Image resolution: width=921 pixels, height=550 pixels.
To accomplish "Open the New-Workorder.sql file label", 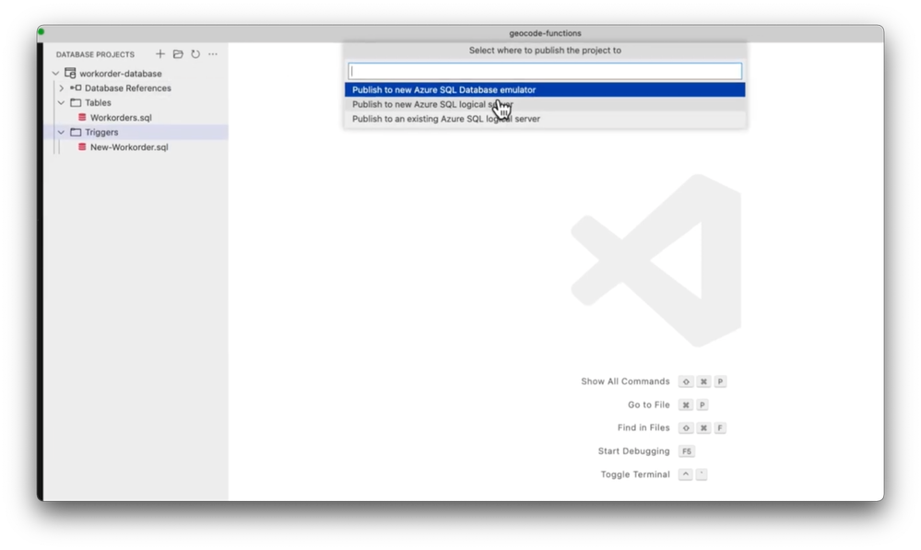I will click(129, 146).
